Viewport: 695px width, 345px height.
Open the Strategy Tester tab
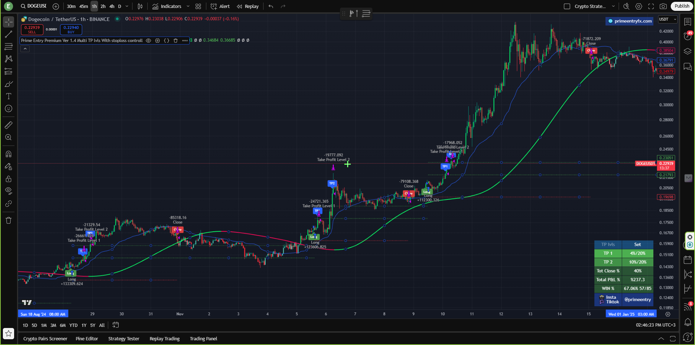[x=124, y=339]
